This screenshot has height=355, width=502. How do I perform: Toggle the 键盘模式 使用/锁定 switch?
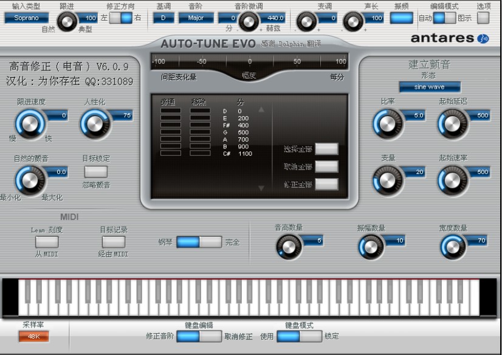(x=300, y=336)
